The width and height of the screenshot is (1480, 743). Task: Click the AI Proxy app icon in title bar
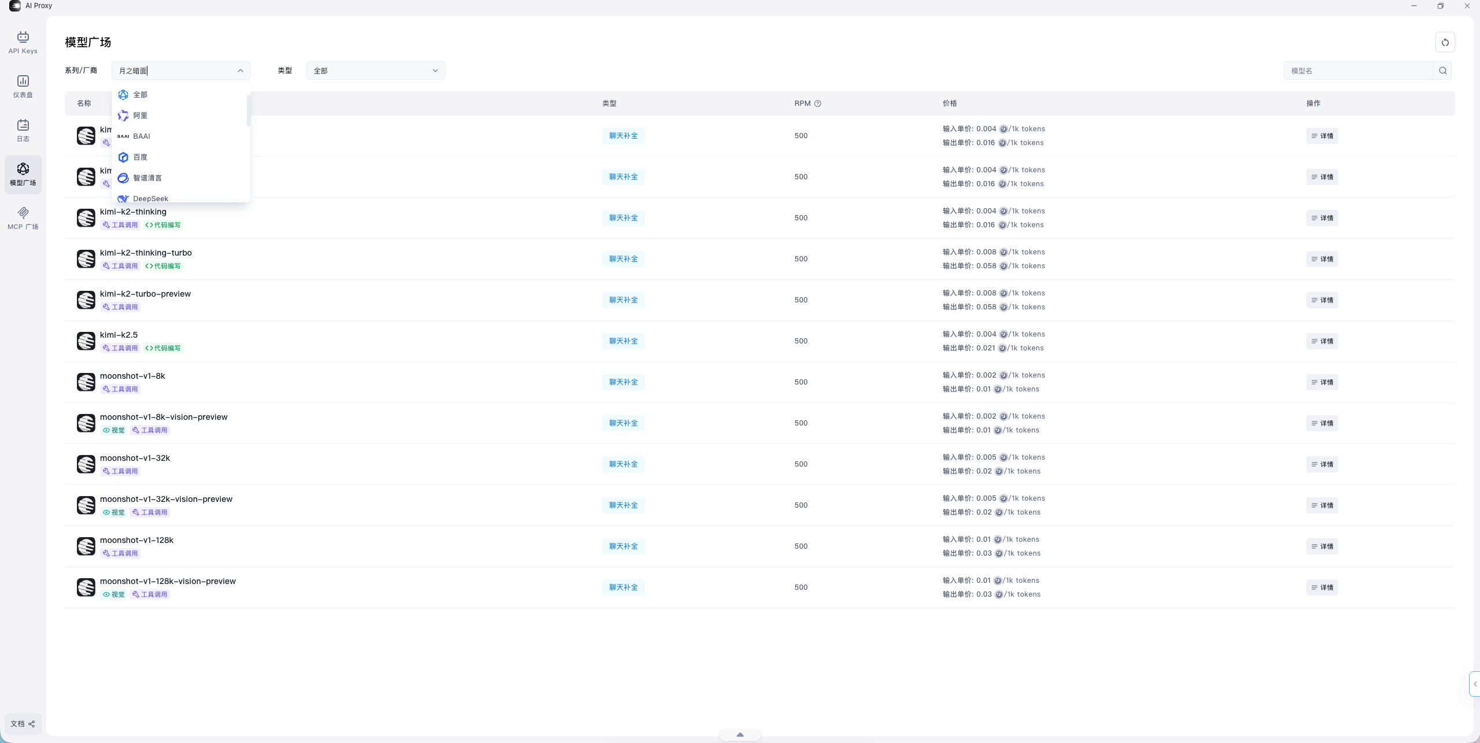15,6
